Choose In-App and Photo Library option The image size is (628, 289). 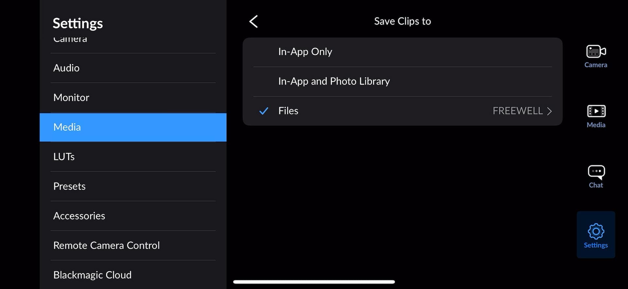[334, 81]
